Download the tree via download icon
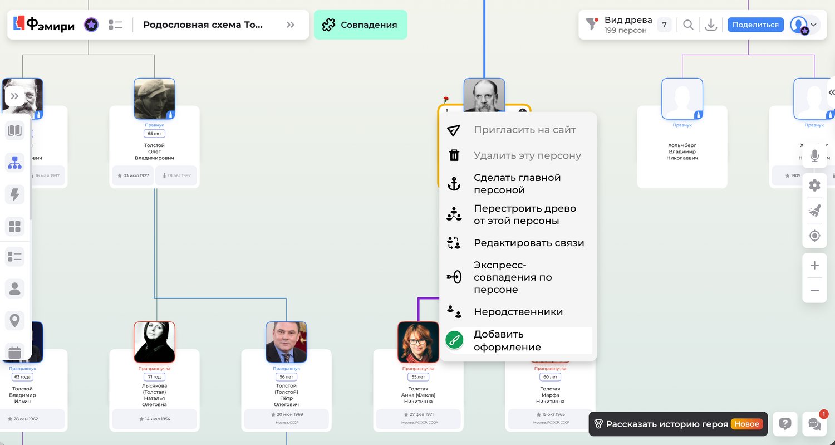Screen dimensions: 835x445 point(711,25)
